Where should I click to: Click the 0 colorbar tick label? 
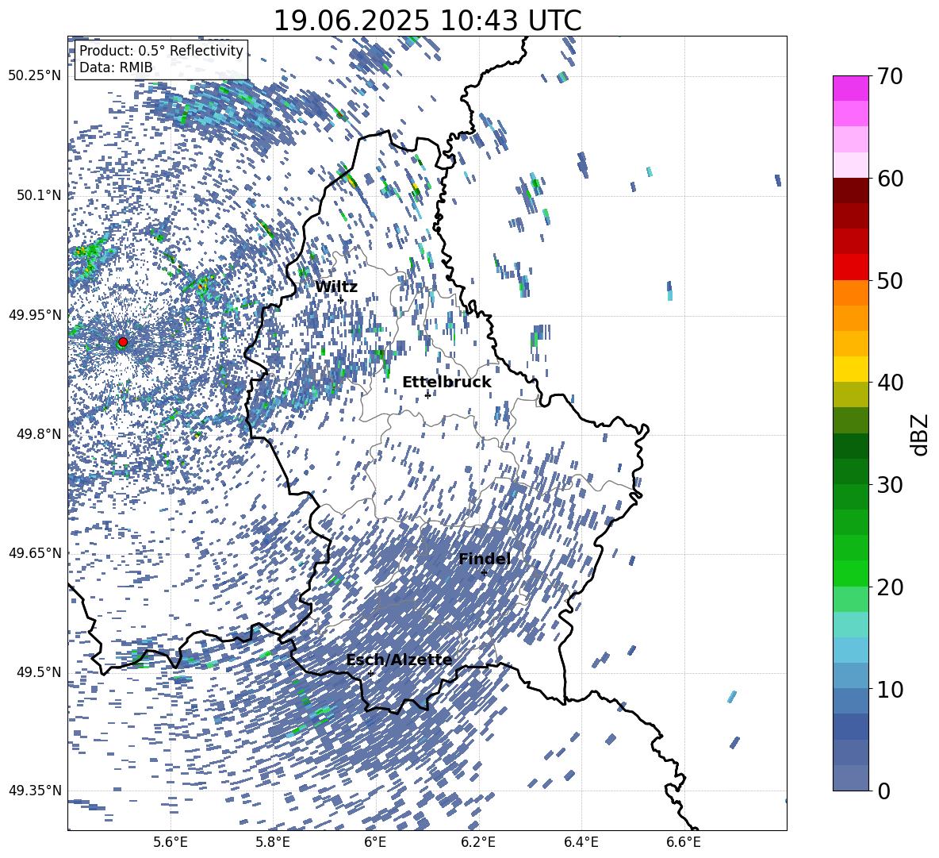[x=883, y=791]
